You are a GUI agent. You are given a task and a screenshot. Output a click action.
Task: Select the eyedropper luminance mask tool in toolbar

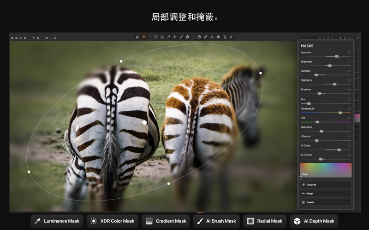168,37
